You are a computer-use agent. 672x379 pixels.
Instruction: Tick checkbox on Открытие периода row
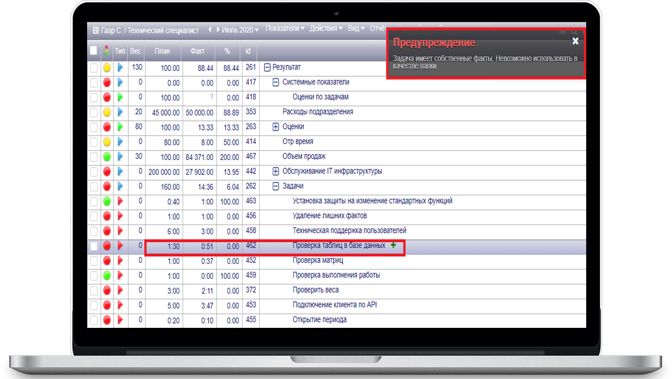(94, 320)
